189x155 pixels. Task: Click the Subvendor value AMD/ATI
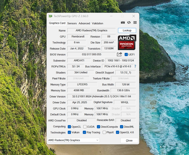(x=79, y=60)
